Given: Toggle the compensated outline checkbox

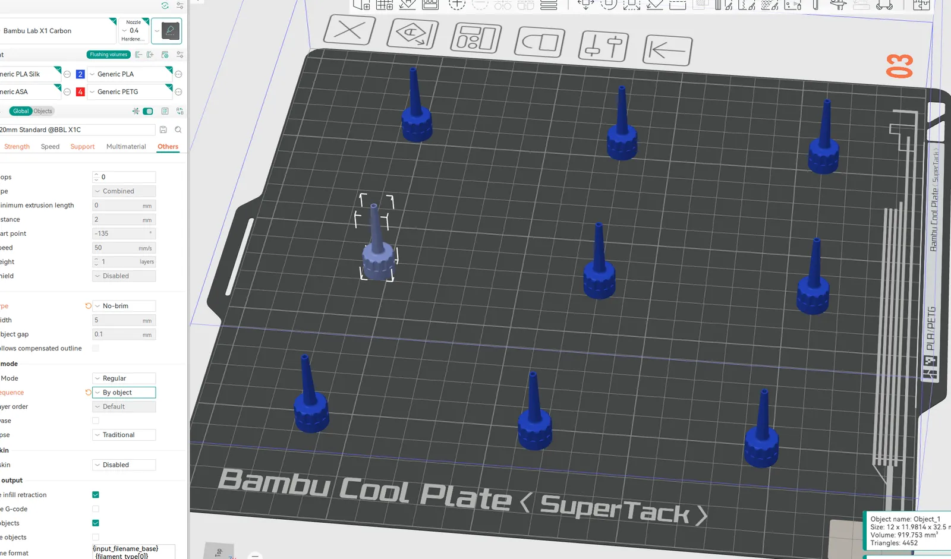Looking at the screenshot, I should (96, 348).
